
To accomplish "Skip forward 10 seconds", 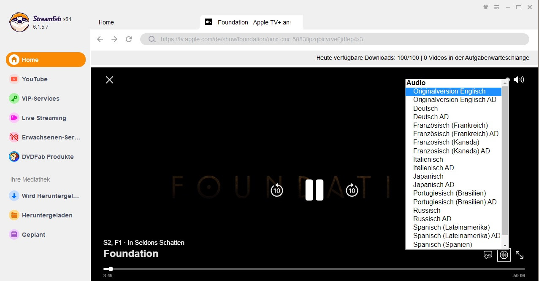I will (x=352, y=190).
